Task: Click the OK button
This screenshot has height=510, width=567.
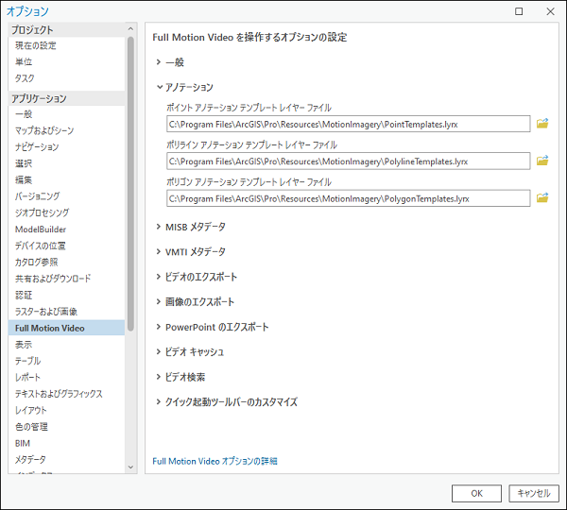Action: coord(476,493)
